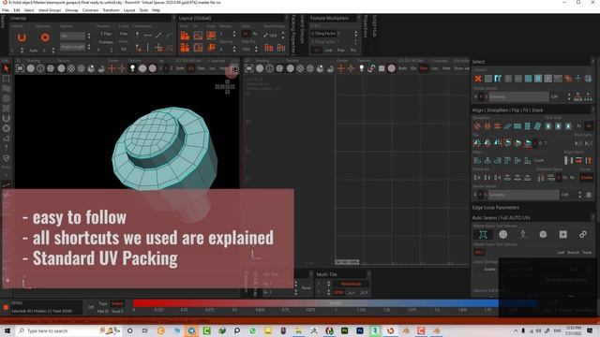The image size is (600, 337).
Task: Click the 3D viewport frame-all icon
Action: click(20, 68)
